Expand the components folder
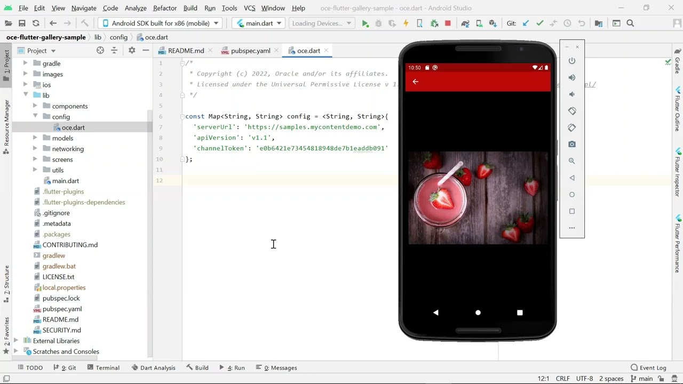The image size is (683, 384). [x=35, y=106]
